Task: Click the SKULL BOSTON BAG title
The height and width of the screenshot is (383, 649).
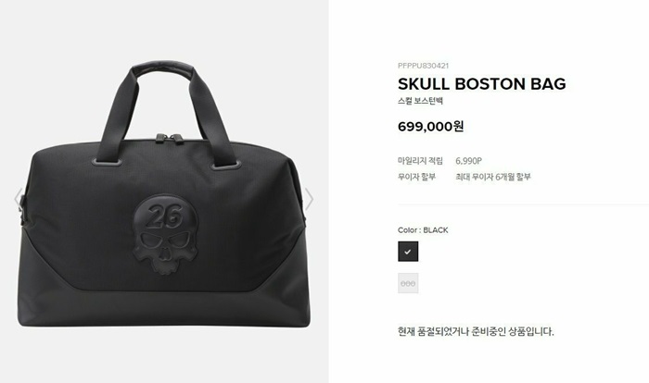Action: (481, 84)
